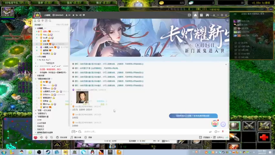
Task: Open the chat bubble options dropdown
Action: (217, 132)
